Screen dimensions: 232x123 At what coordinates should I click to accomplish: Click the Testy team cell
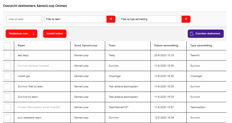(112, 55)
